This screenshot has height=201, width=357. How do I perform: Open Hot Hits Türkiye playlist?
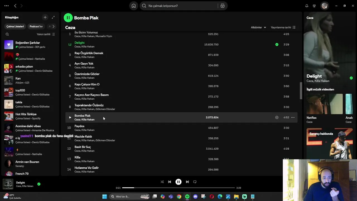point(31,116)
